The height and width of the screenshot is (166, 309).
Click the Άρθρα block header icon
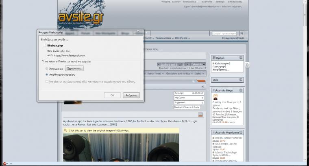click(214, 58)
